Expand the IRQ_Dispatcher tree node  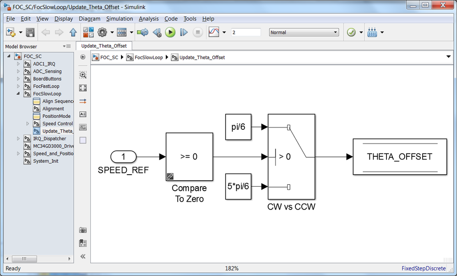pos(18,138)
